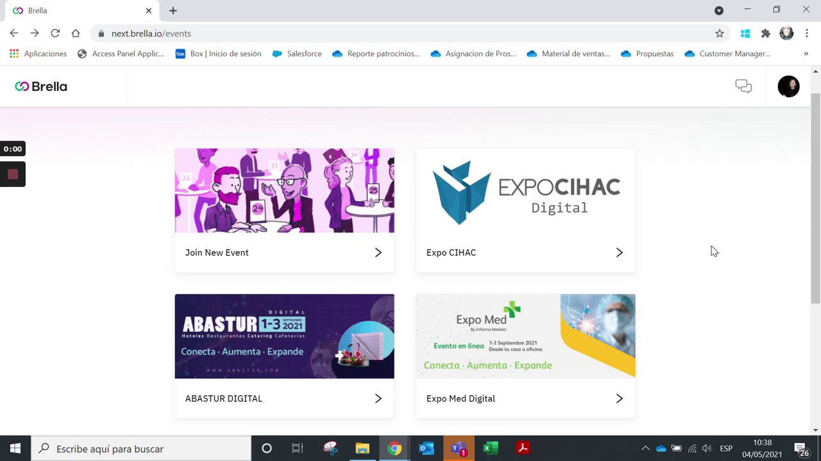Screen dimensions: 821x461
Task: Click the address bar URL
Action: click(x=151, y=33)
